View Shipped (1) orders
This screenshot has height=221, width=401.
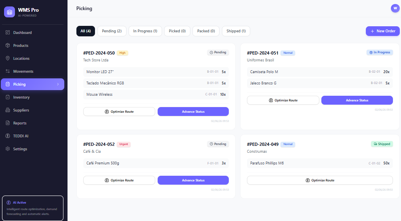pyautogui.click(x=236, y=31)
